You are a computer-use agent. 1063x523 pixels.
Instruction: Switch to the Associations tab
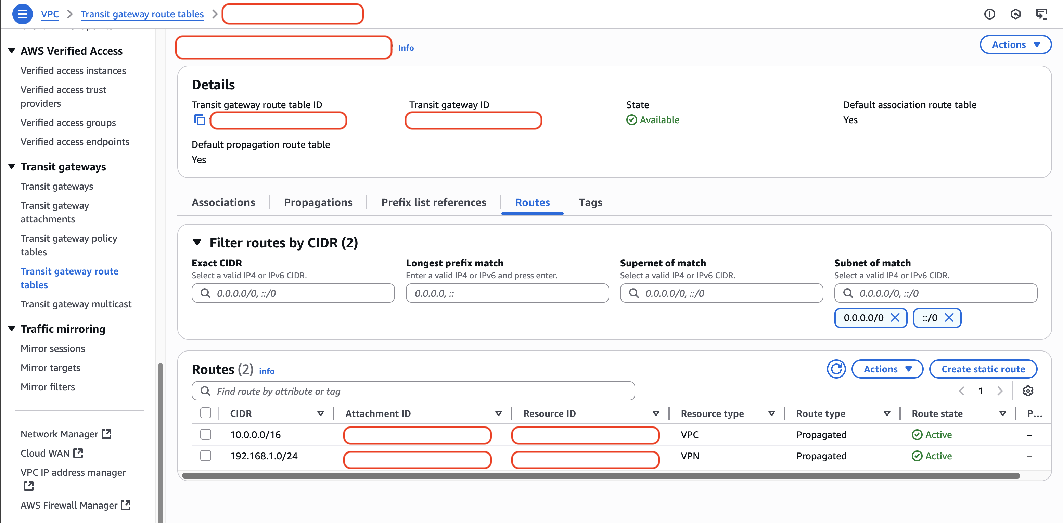[223, 202]
